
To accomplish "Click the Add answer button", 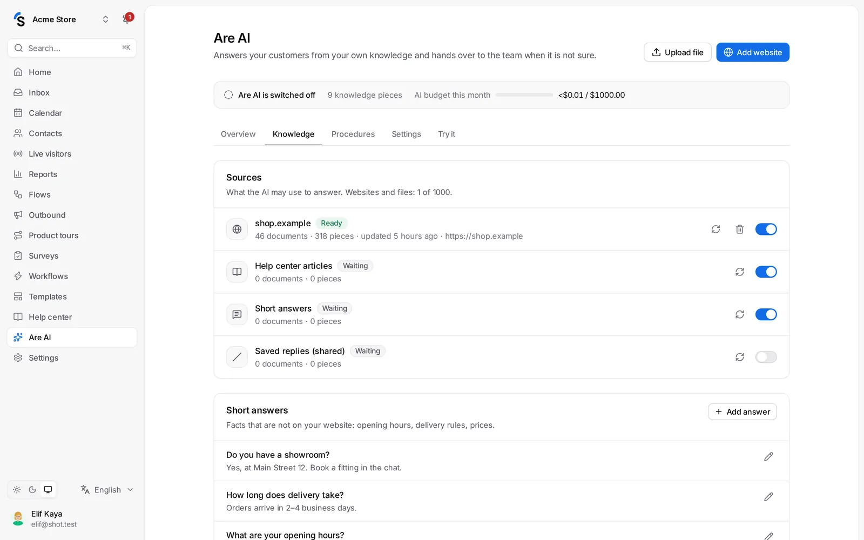I will click(x=742, y=412).
